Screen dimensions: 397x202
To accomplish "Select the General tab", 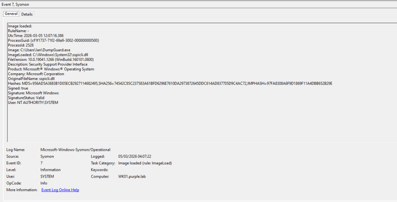I will pos(11,14).
